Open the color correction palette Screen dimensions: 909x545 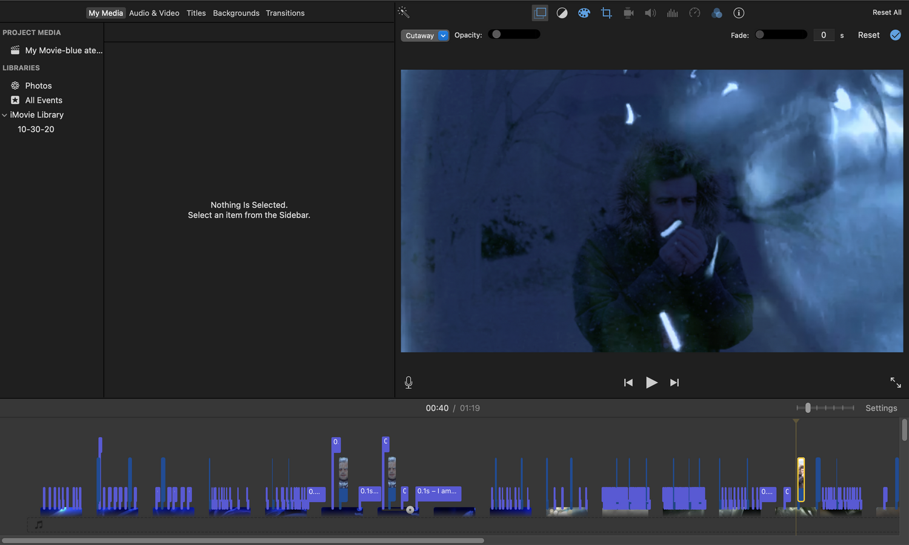click(584, 13)
